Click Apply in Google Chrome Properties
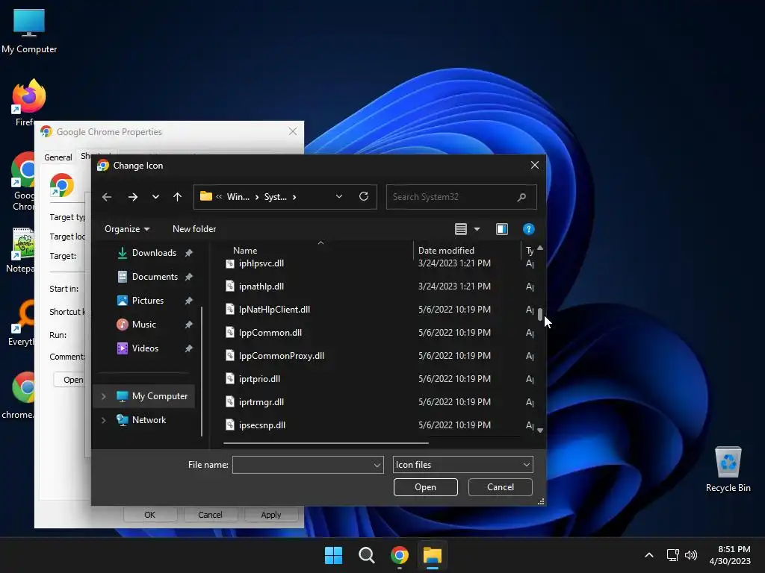The height and width of the screenshot is (573, 765). point(270,515)
